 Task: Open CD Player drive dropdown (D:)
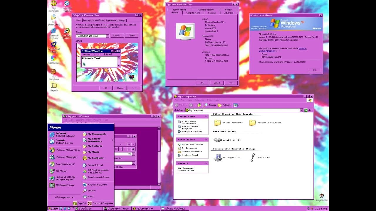pyautogui.click(x=134, y=154)
